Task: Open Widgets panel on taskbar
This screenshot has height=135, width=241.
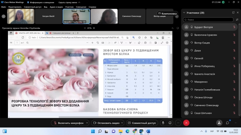Action: [5, 131]
